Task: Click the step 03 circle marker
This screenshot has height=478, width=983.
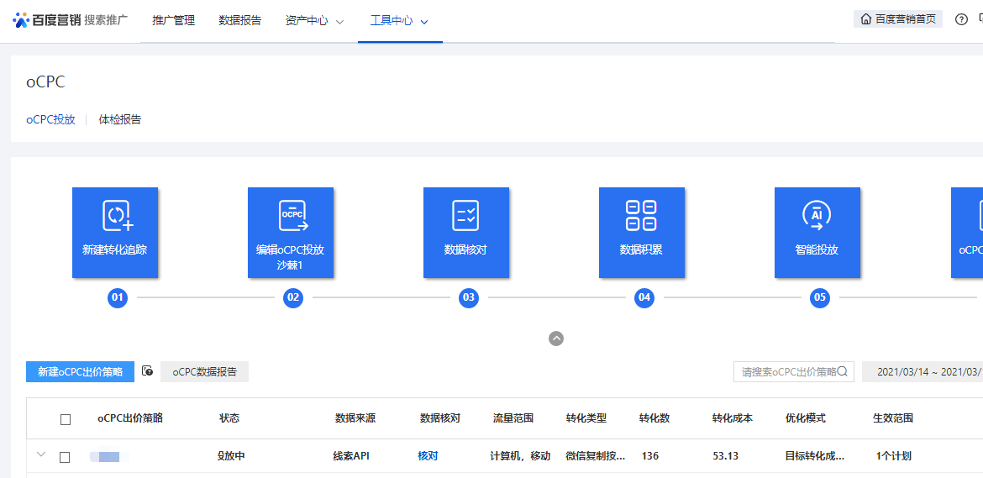Action: tap(468, 297)
